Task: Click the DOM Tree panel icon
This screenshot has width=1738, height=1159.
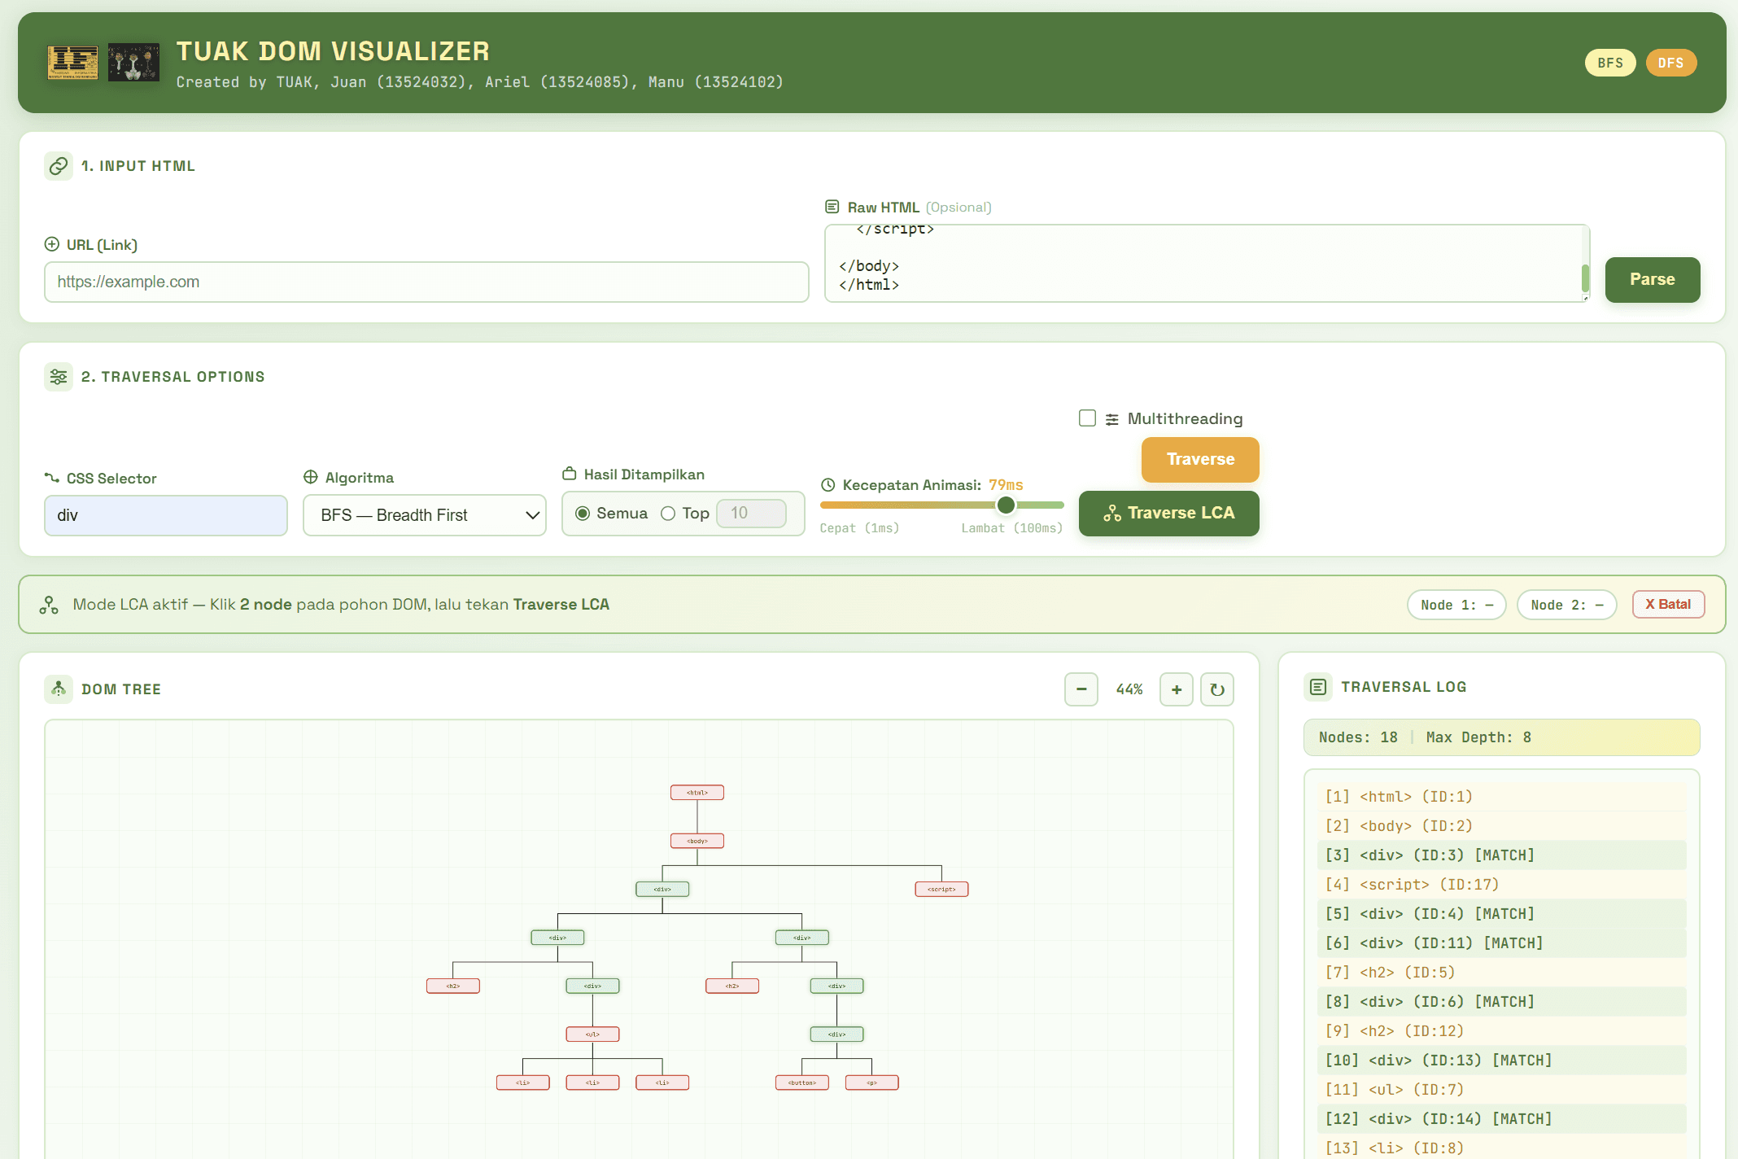Action: pos(59,689)
